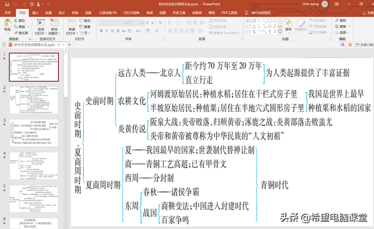Click the Share (共享) button
Viewport: 374px width, 229px height.
coord(368,13)
